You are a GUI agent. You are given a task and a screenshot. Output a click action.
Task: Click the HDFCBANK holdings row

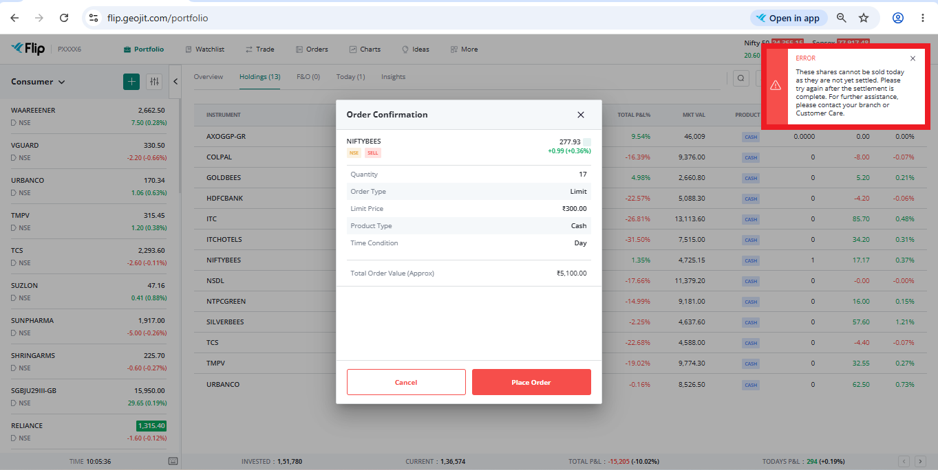(x=561, y=199)
